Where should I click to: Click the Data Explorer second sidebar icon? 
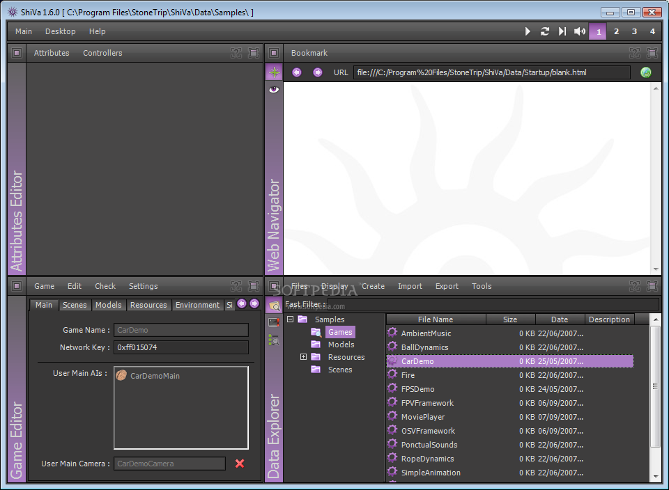pyautogui.click(x=274, y=322)
